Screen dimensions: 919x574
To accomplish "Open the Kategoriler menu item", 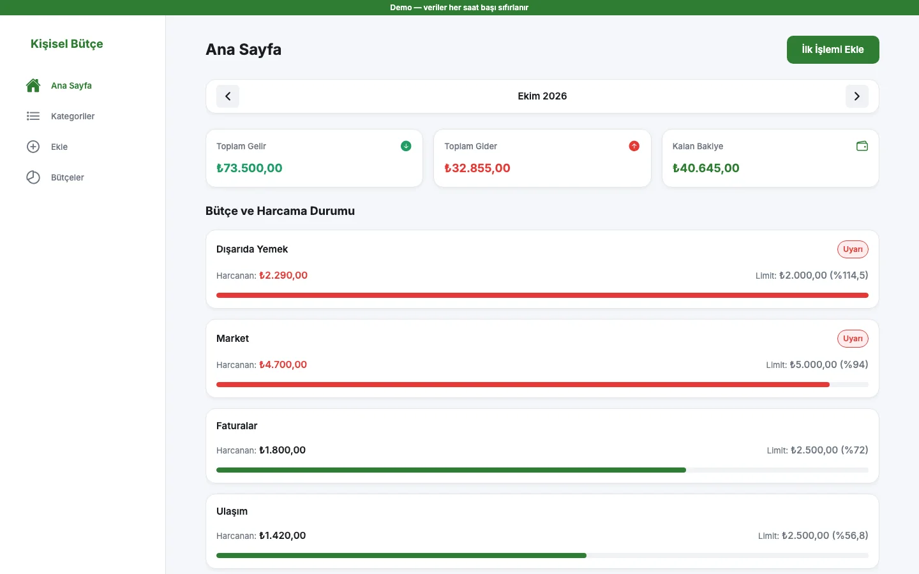I will (83, 116).
